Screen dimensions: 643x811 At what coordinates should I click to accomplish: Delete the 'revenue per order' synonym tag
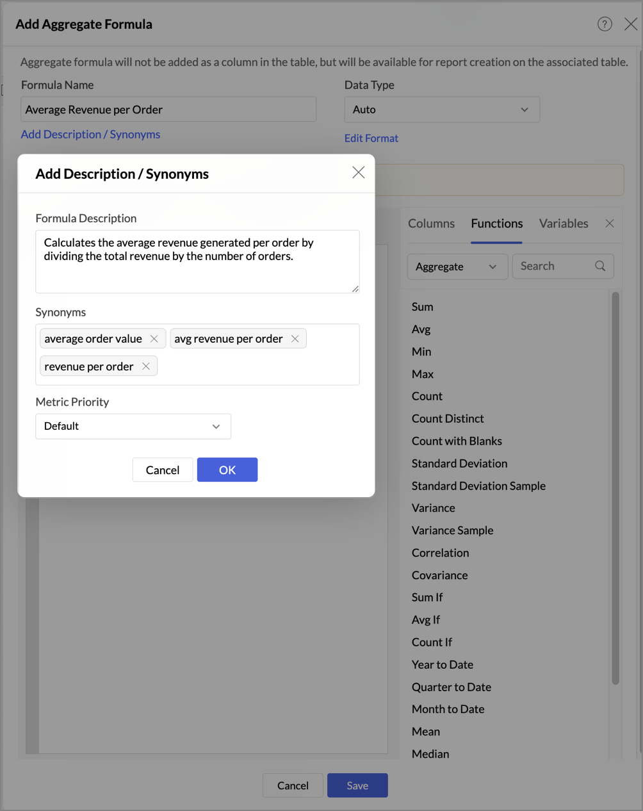pyautogui.click(x=146, y=366)
